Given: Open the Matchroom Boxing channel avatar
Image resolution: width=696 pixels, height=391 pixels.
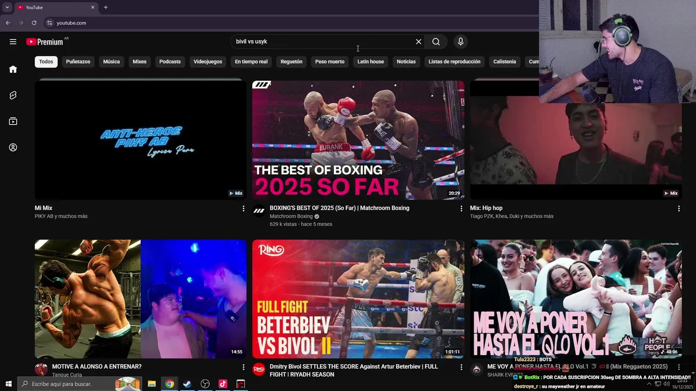Looking at the screenshot, I should (x=259, y=211).
